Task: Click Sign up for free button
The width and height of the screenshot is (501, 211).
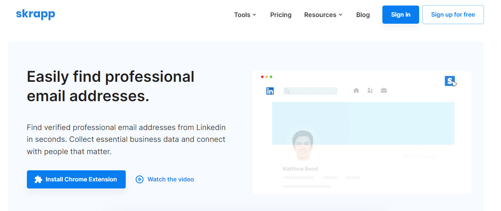Action: click(453, 15)
